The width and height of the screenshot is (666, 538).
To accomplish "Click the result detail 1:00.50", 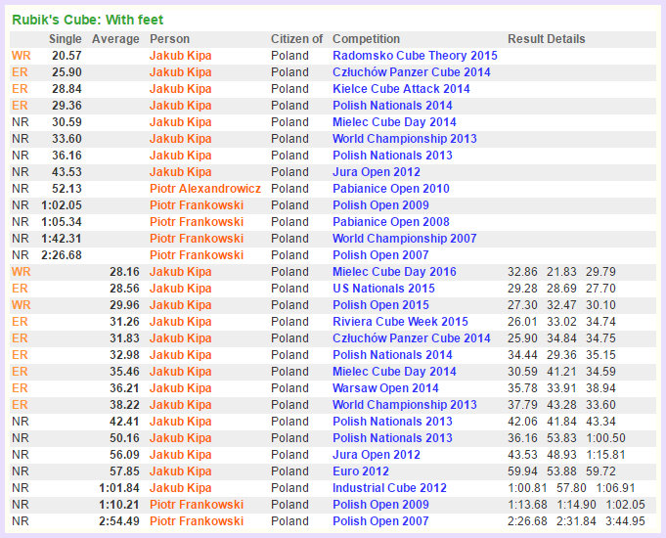I will tap(605, 438).
